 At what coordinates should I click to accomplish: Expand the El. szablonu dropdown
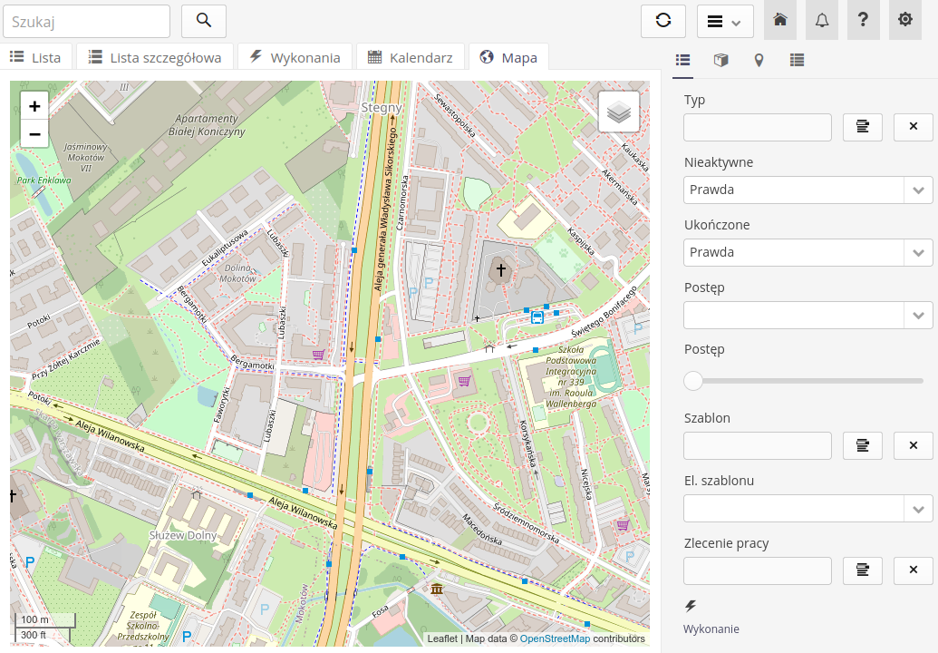click(x=919, y=508)
